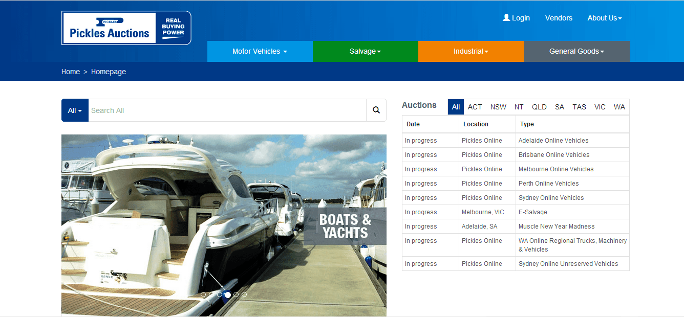Image resolution: width=684 pixels, height=317 pixels.
Task: Go to Home in the breadcrumb
Action: pos(71,72)
